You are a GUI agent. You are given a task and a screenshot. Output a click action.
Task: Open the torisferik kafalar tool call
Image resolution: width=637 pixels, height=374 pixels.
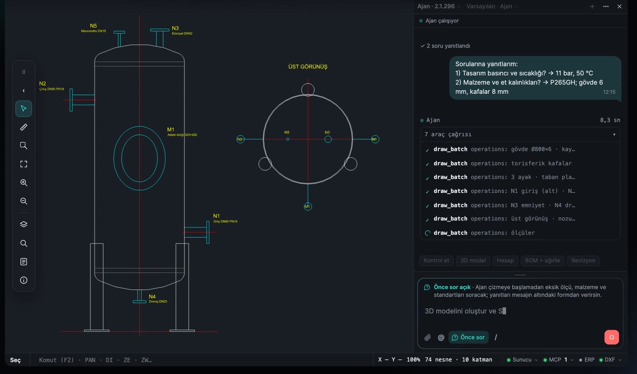tap(520, 163)
